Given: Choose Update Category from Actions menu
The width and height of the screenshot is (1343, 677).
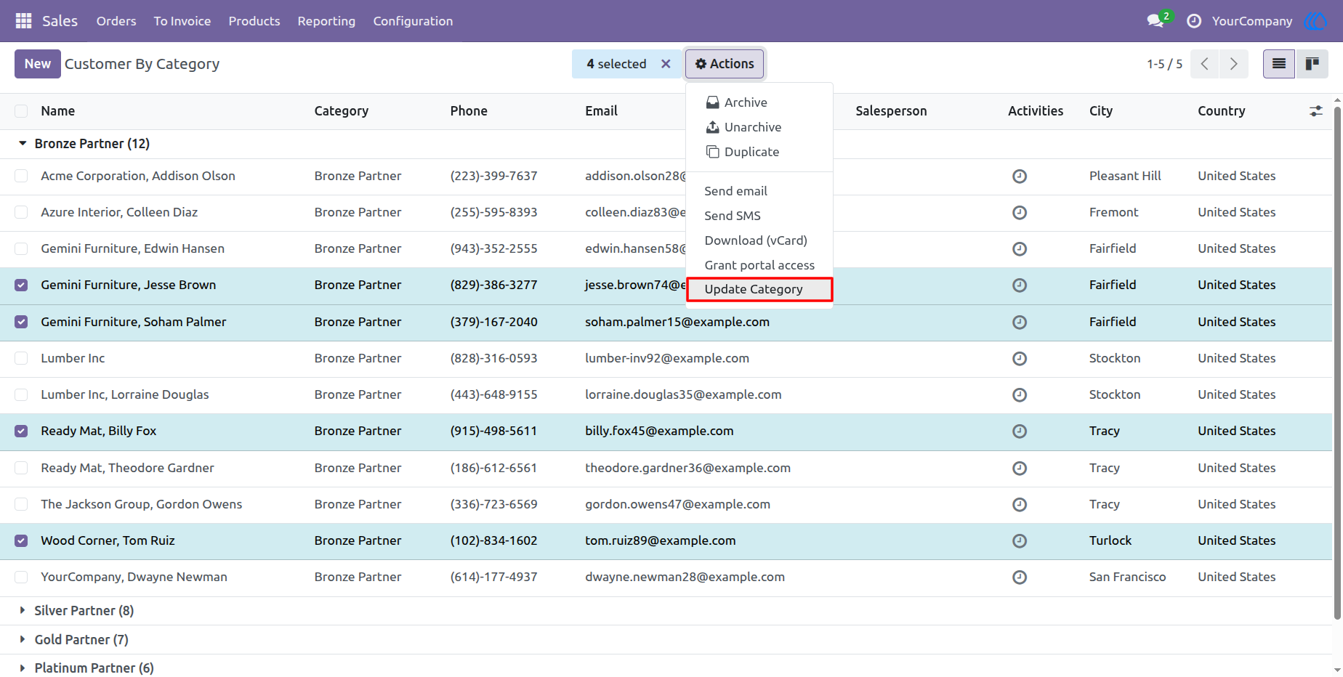Looking at the screenshot, I should [759, 289].
